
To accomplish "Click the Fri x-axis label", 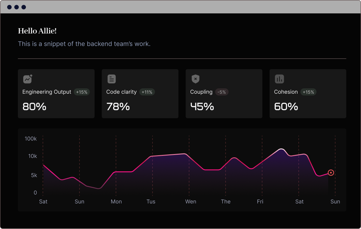I will 260,202.
